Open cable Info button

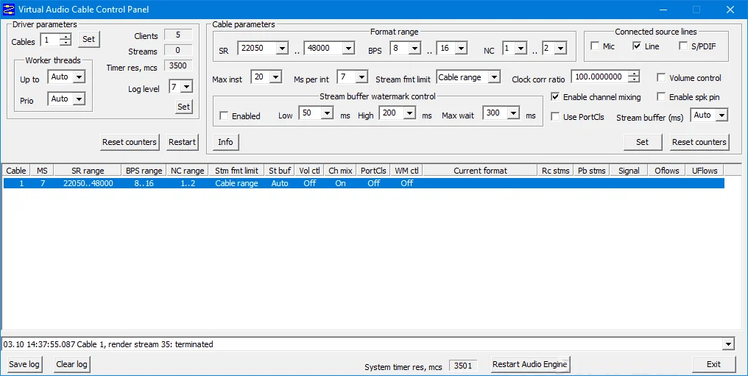(x=225, y=142)
